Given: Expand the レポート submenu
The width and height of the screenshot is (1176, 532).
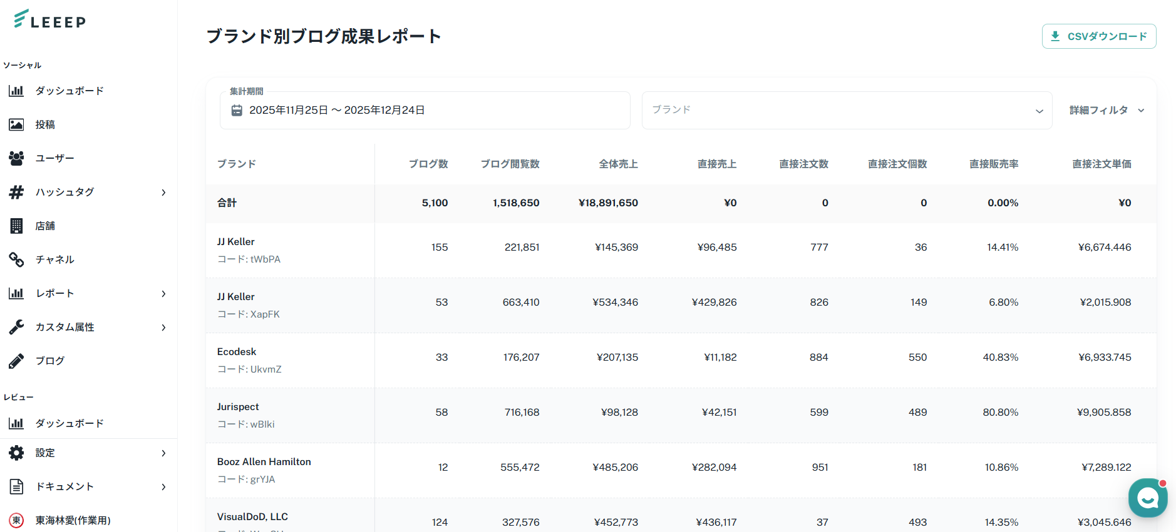Looking at the screenshot, I should tap(163, 294).
